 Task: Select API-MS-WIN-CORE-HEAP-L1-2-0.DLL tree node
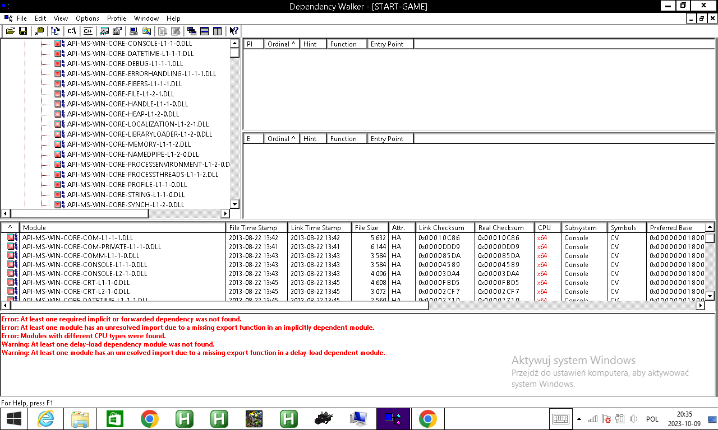(x=123, y=114)
